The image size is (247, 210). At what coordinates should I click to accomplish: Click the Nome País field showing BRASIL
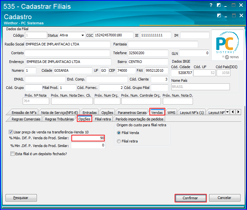tap(200, 87)
